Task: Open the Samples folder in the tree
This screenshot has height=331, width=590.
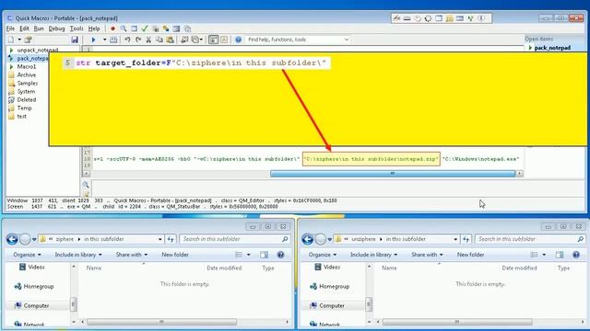Action: coord(27,83)
